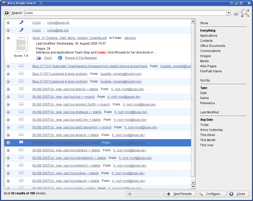
Task: Click the coolo@kde.org email link
Action: pyautogui.click(x=58, y=30)
